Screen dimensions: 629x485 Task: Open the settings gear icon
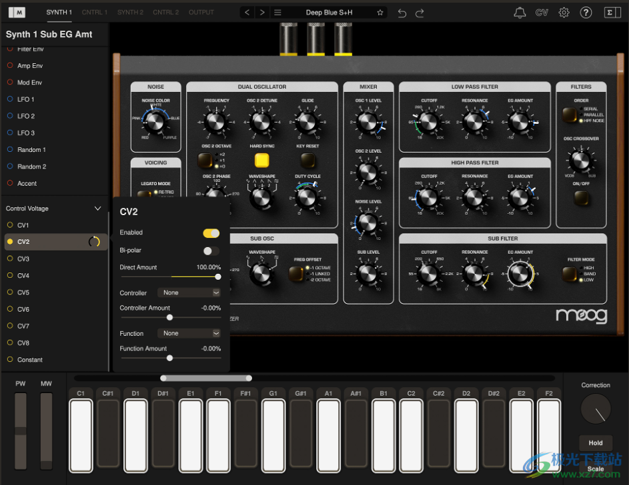(x=563, y=12)
